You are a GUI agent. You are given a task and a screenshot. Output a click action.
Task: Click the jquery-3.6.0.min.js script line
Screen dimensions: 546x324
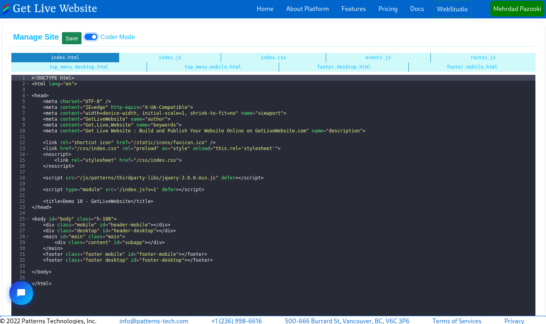pyautogui.click(x=153, y=178)
